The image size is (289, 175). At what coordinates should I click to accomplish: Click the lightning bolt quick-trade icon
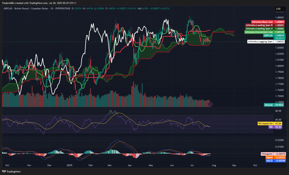click(x=210, y=104)
